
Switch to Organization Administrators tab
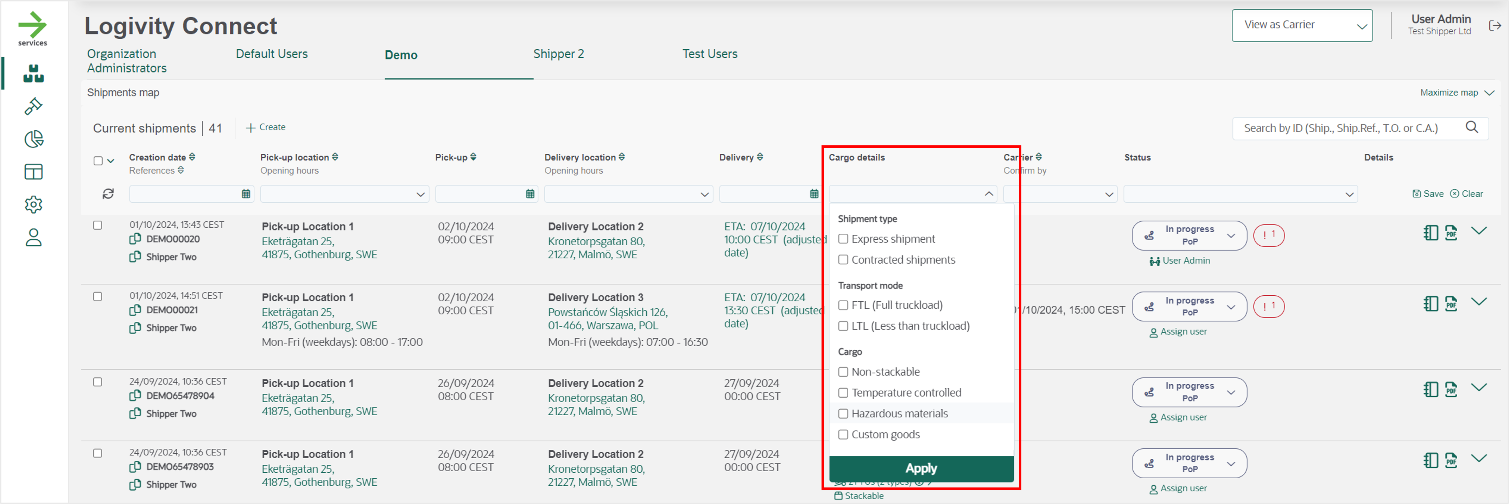(x=127, y=61)
